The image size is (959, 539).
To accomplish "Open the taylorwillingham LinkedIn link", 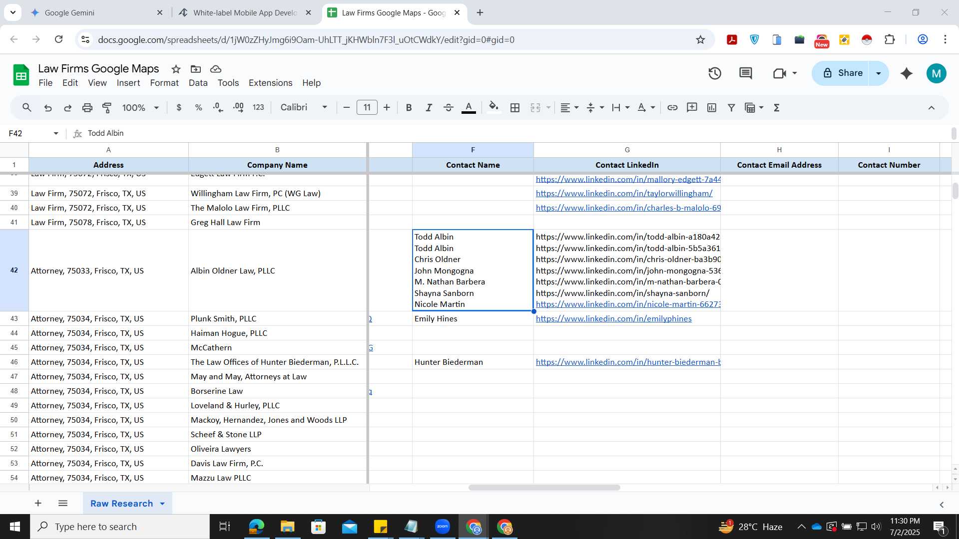I will (x=624, y=194).
